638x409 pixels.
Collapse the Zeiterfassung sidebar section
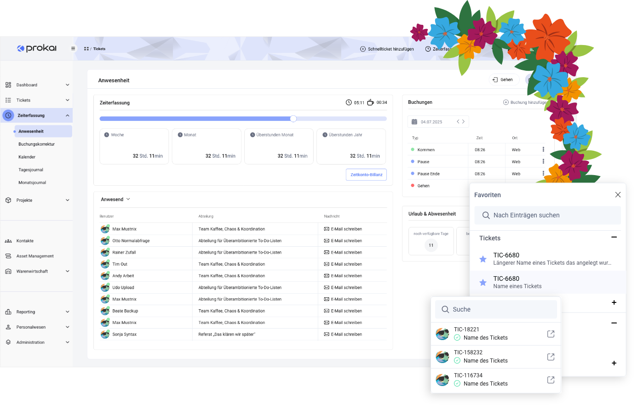point(67,116)
